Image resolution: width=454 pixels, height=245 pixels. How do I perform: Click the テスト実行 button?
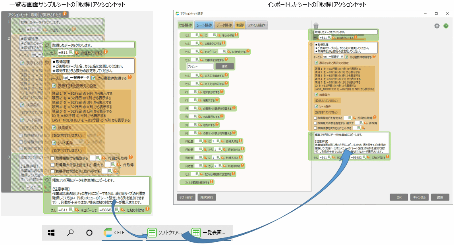tap(186, 197)
